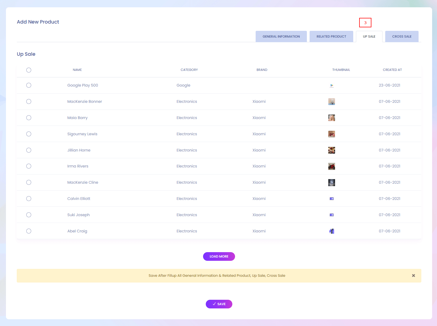
Task: Select the Google Play 500 row checkbox
Action: pyautogui.click(x=29, y=85)
